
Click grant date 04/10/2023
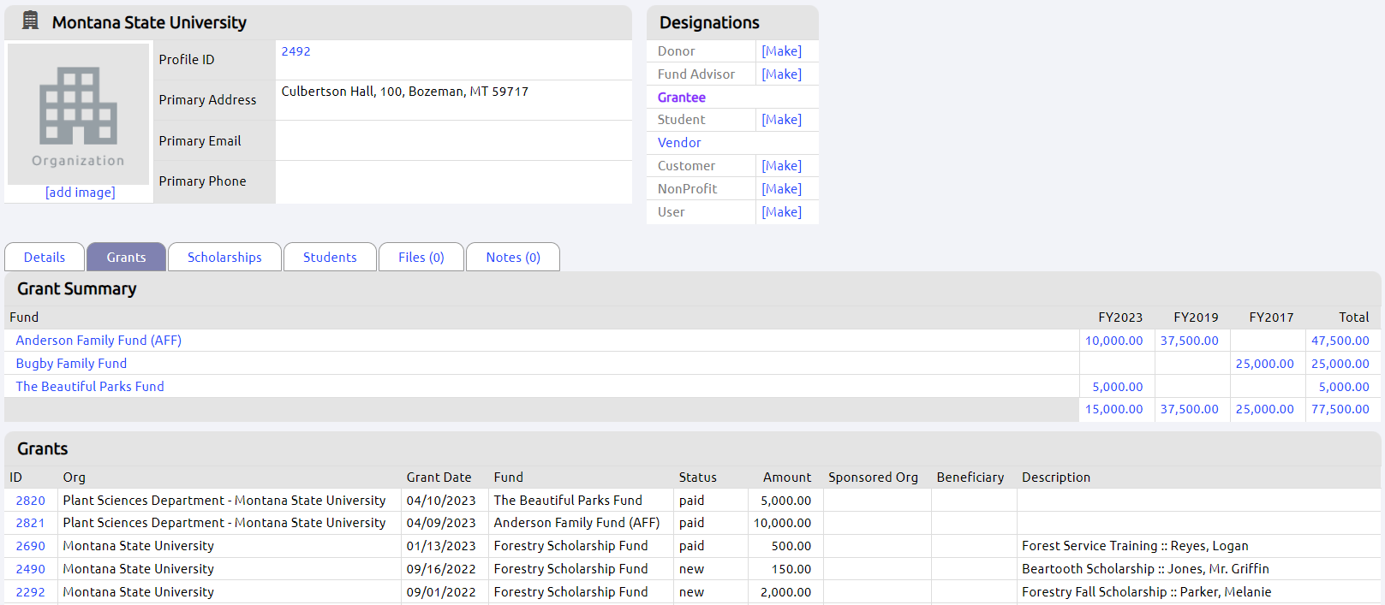[441, 501]
